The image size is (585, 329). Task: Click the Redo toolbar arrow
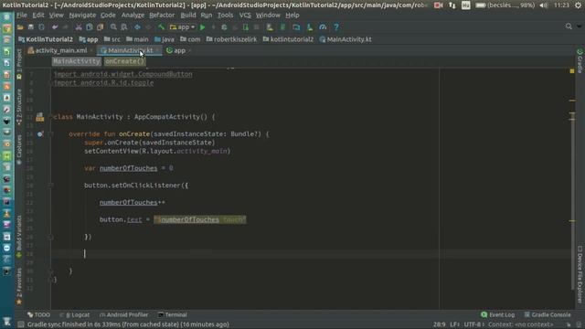click(65, 27)
